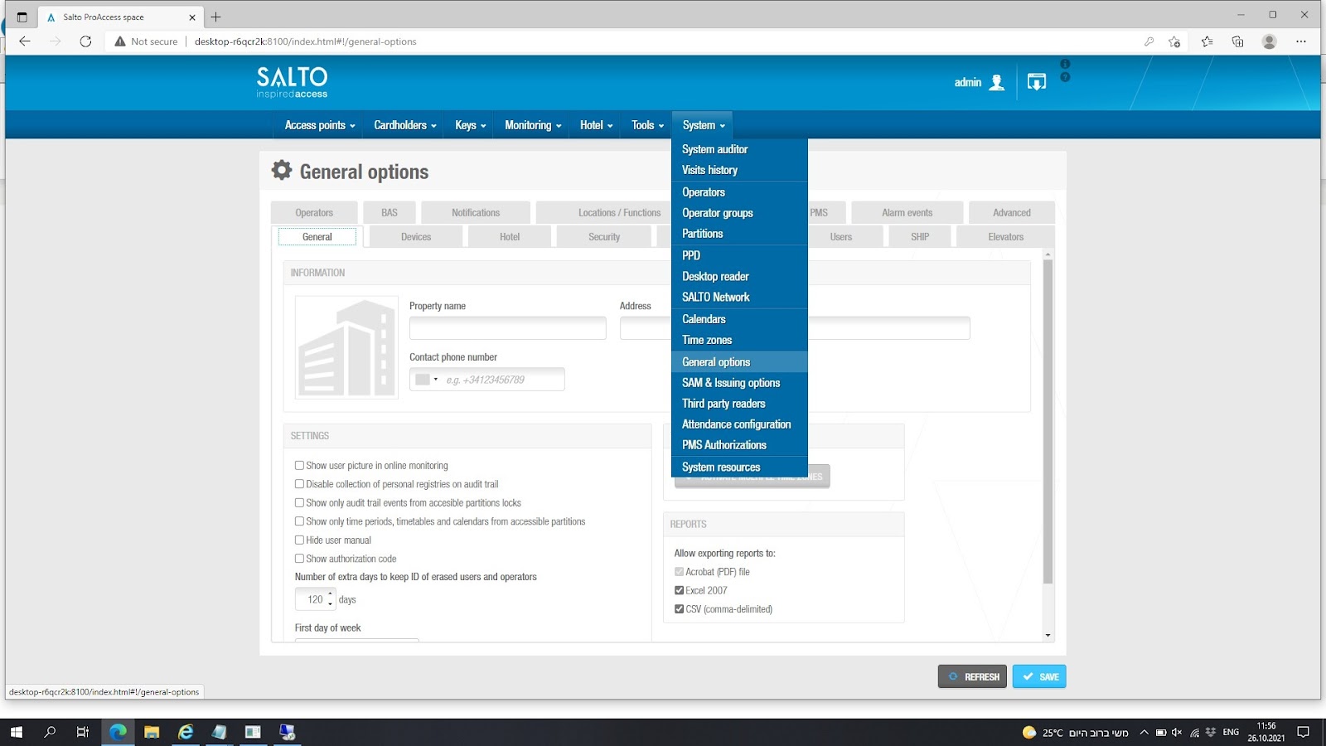Click the property image placeholder
Viewport: 1326px width, 746px height.
[x=346, y=348]
